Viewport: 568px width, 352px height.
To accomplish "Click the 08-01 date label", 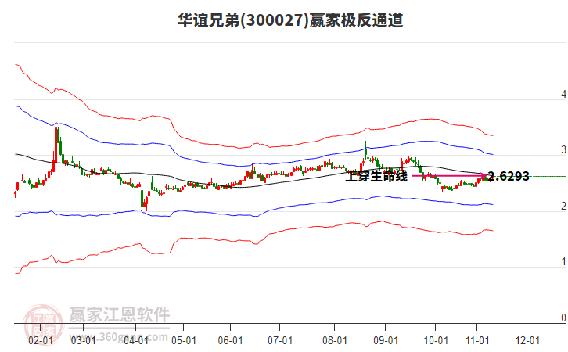I will tap(334, 340).
